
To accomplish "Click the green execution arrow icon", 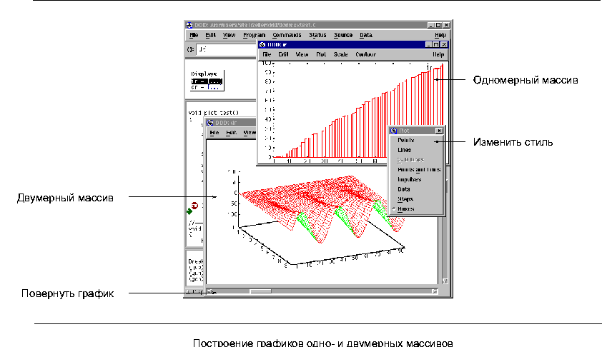I will (189, 211).
